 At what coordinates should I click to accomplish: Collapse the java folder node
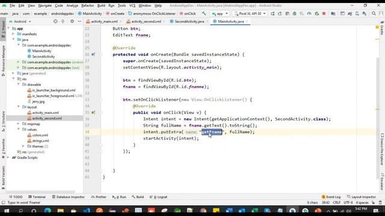click(13, 40)
